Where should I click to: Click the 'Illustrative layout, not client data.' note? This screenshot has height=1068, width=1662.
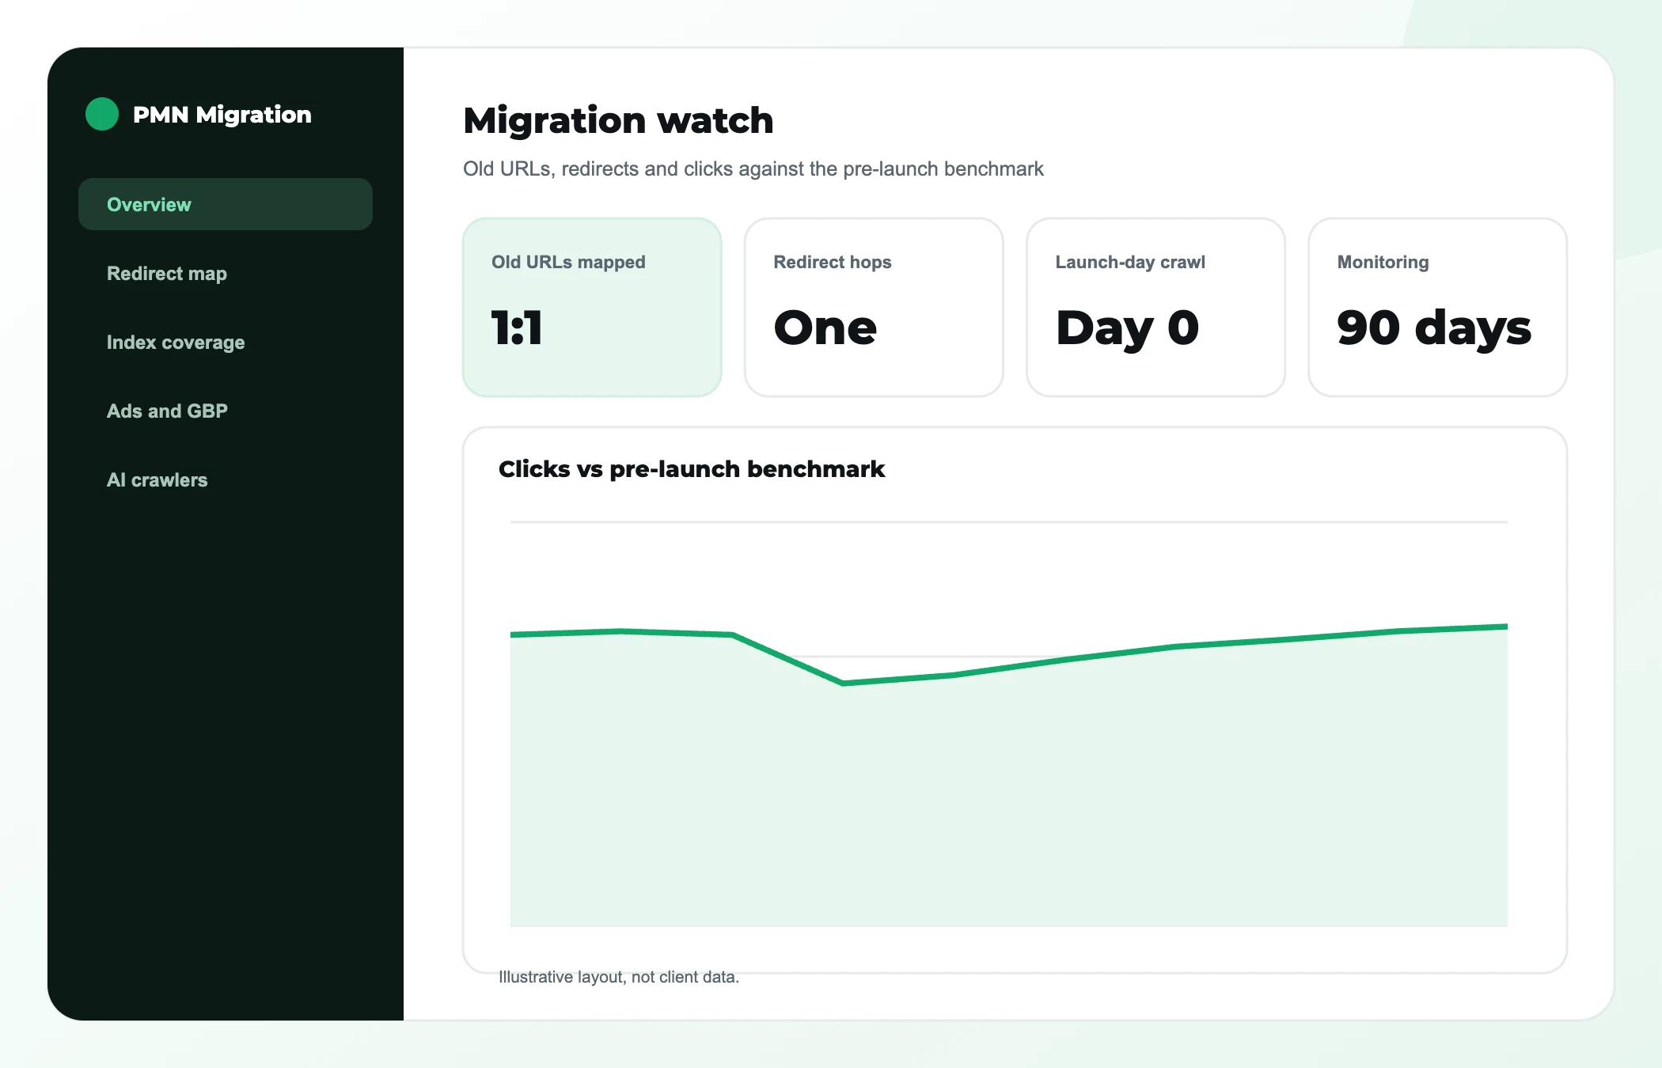[x=619, y=977]
